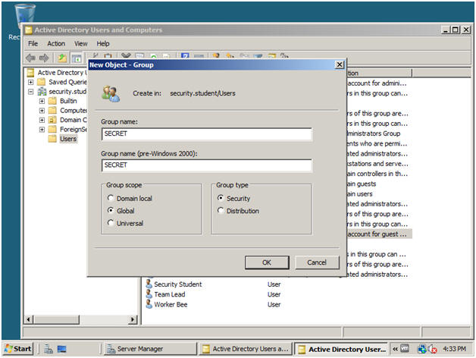The width and height of the screenshot is (476, 358).
Task: Click the blue Help toolbar icon
Action: pos(185,56)
